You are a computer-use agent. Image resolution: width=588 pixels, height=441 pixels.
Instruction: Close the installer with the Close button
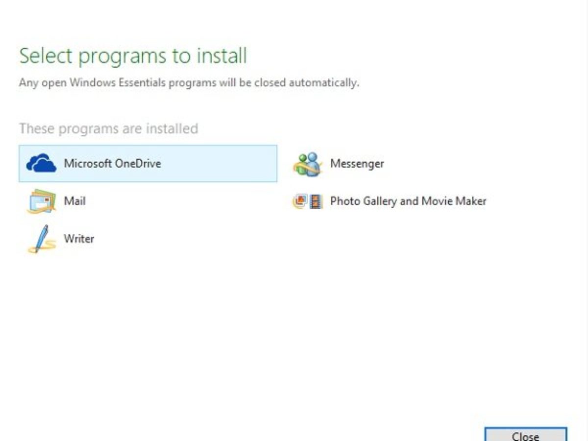click(x=526, y=434)
